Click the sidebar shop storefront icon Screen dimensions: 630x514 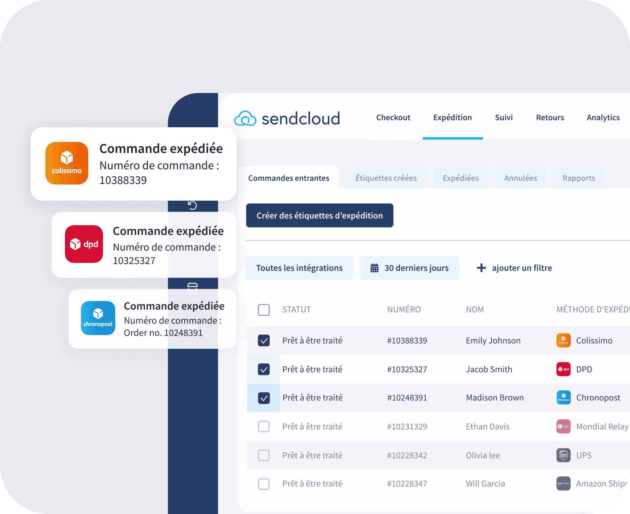click(192, 288)
